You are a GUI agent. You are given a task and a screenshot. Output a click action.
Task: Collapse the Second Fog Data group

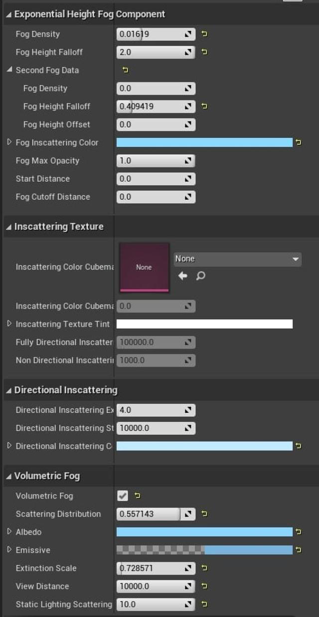(9, 70)
